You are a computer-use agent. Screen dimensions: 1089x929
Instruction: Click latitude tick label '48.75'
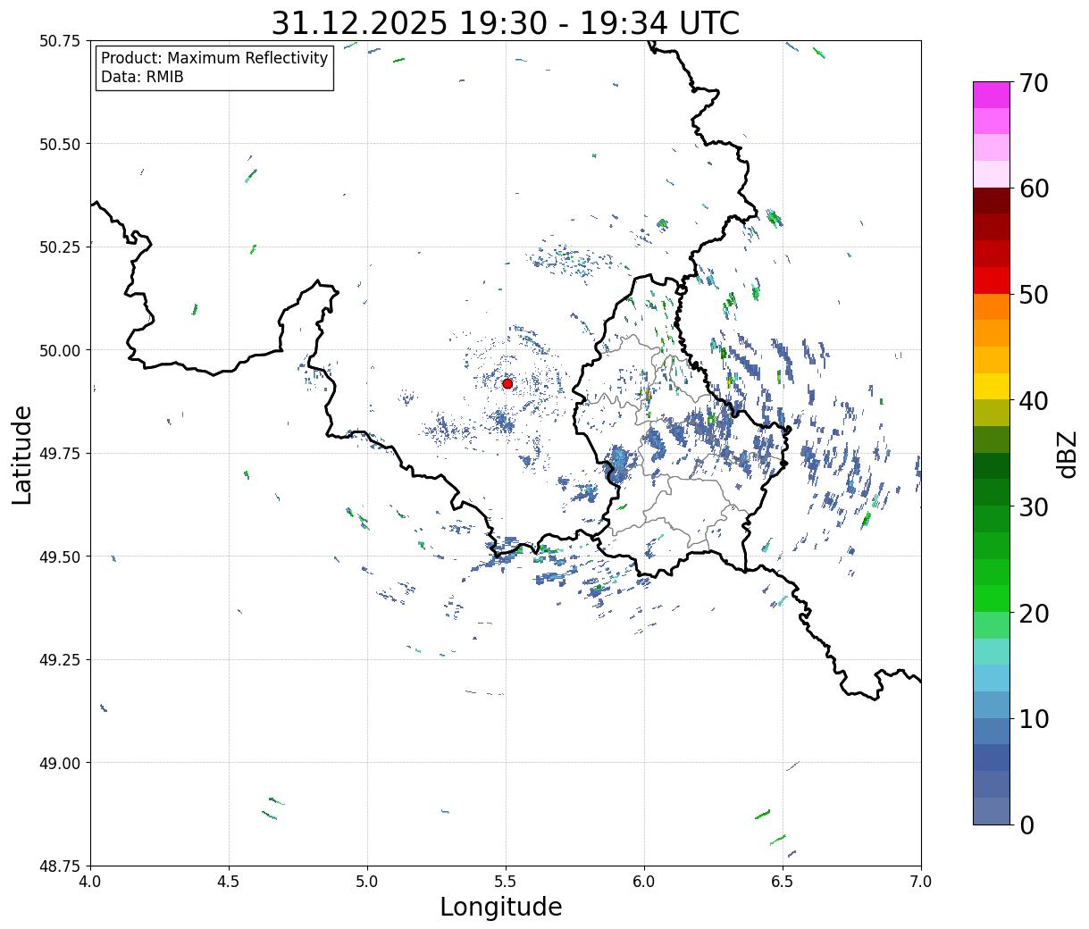click(x=60, y=866)
